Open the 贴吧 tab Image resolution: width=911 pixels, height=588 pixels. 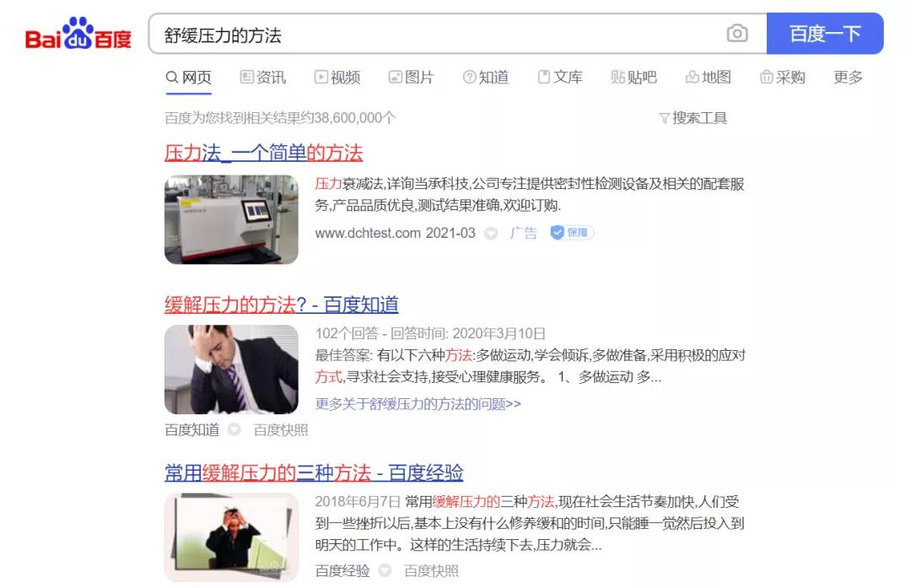pos(633,77)
